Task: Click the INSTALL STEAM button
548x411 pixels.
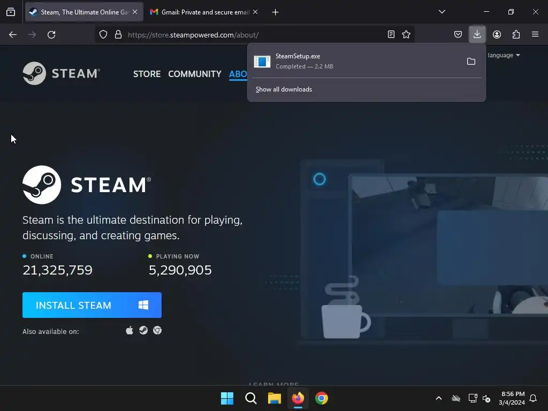Action: [x=92, y=305]
